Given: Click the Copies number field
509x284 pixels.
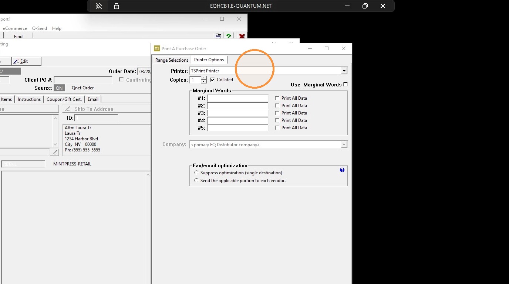Looking at the screenshot, I should coord(195,80).
